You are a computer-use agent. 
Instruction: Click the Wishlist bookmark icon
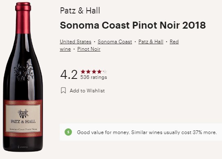pyautogui.click(x=63, y=90)
